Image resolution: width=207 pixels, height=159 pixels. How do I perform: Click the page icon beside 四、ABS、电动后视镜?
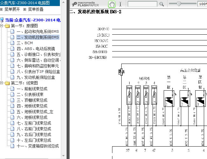(12, 49)
